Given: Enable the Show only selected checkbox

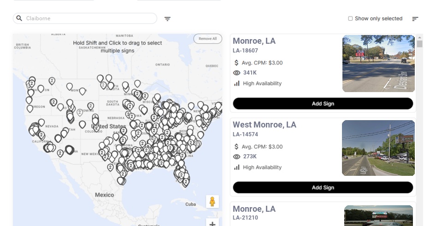Looking at the screenshot, I should (350, 18).
